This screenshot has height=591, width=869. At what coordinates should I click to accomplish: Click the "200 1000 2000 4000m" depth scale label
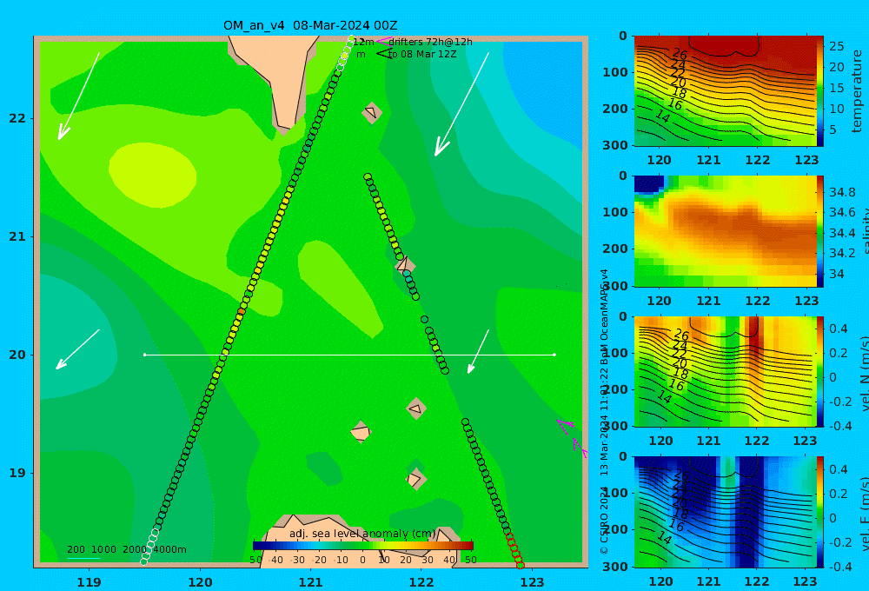pyautogui.click(x=126, y=549)
